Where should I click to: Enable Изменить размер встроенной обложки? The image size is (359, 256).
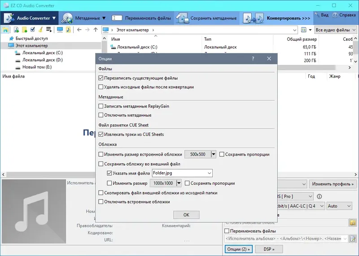click(x=101, y=154)
